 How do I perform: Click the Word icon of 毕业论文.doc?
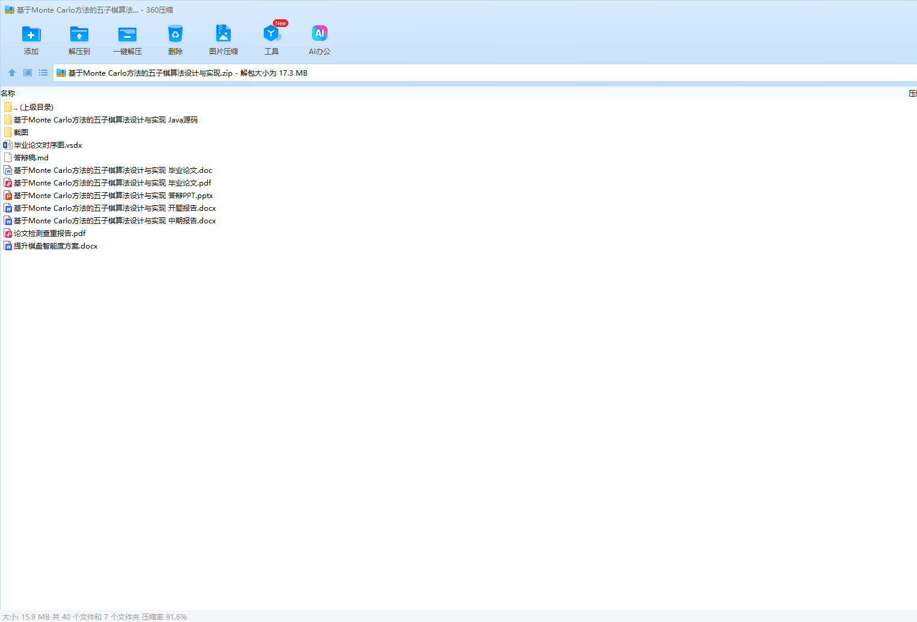(x=8, y=171)
